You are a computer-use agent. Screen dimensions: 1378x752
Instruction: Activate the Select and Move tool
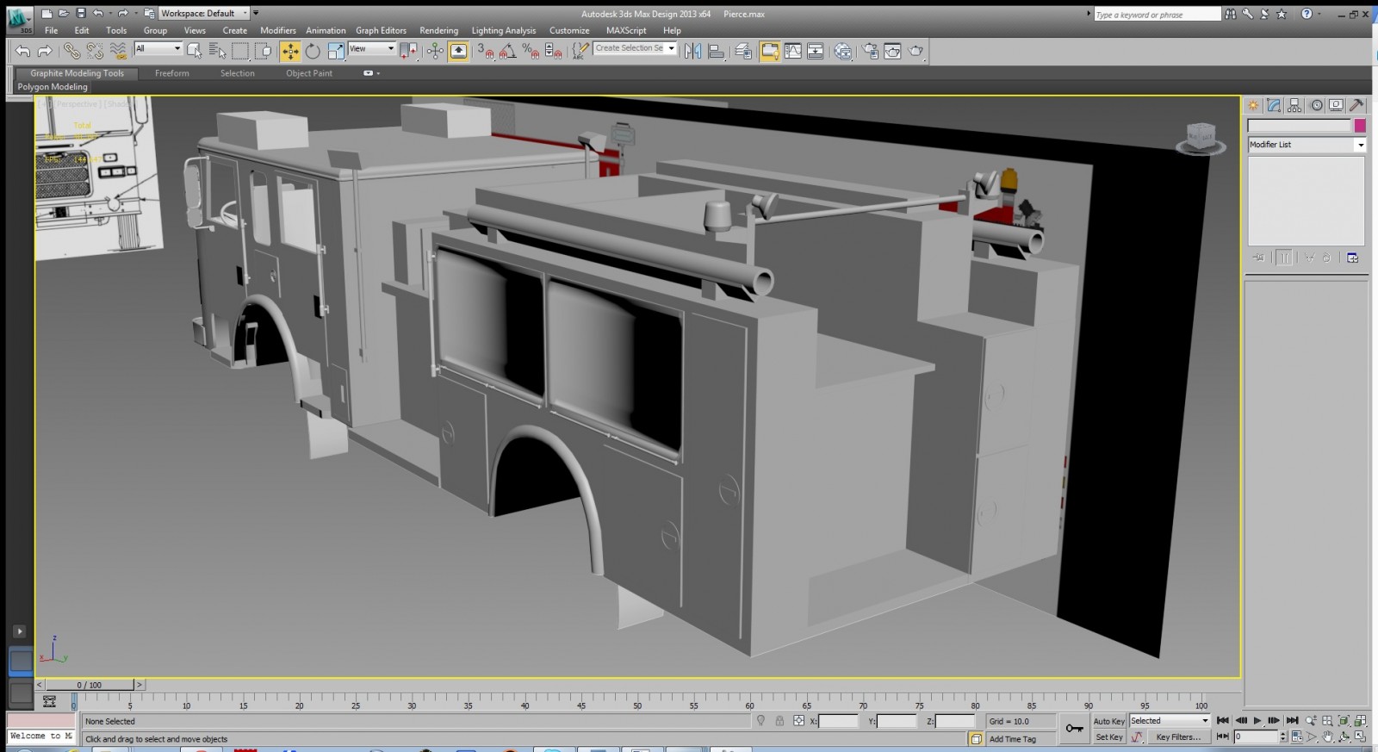click(x=290, y=52)
